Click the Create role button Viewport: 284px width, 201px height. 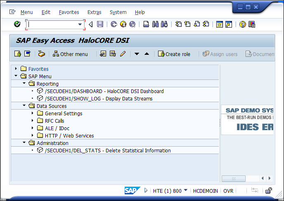point(174,54)
